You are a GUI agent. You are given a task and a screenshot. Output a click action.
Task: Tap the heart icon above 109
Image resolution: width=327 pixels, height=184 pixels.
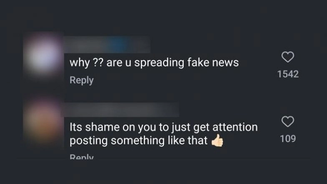tap(288, 122)
